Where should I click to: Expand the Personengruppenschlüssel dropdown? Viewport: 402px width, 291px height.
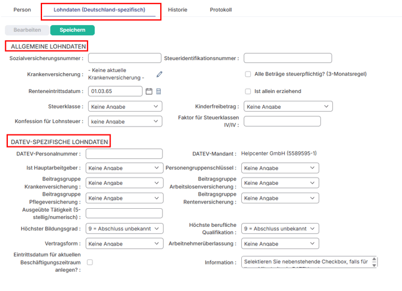(280, 168)
